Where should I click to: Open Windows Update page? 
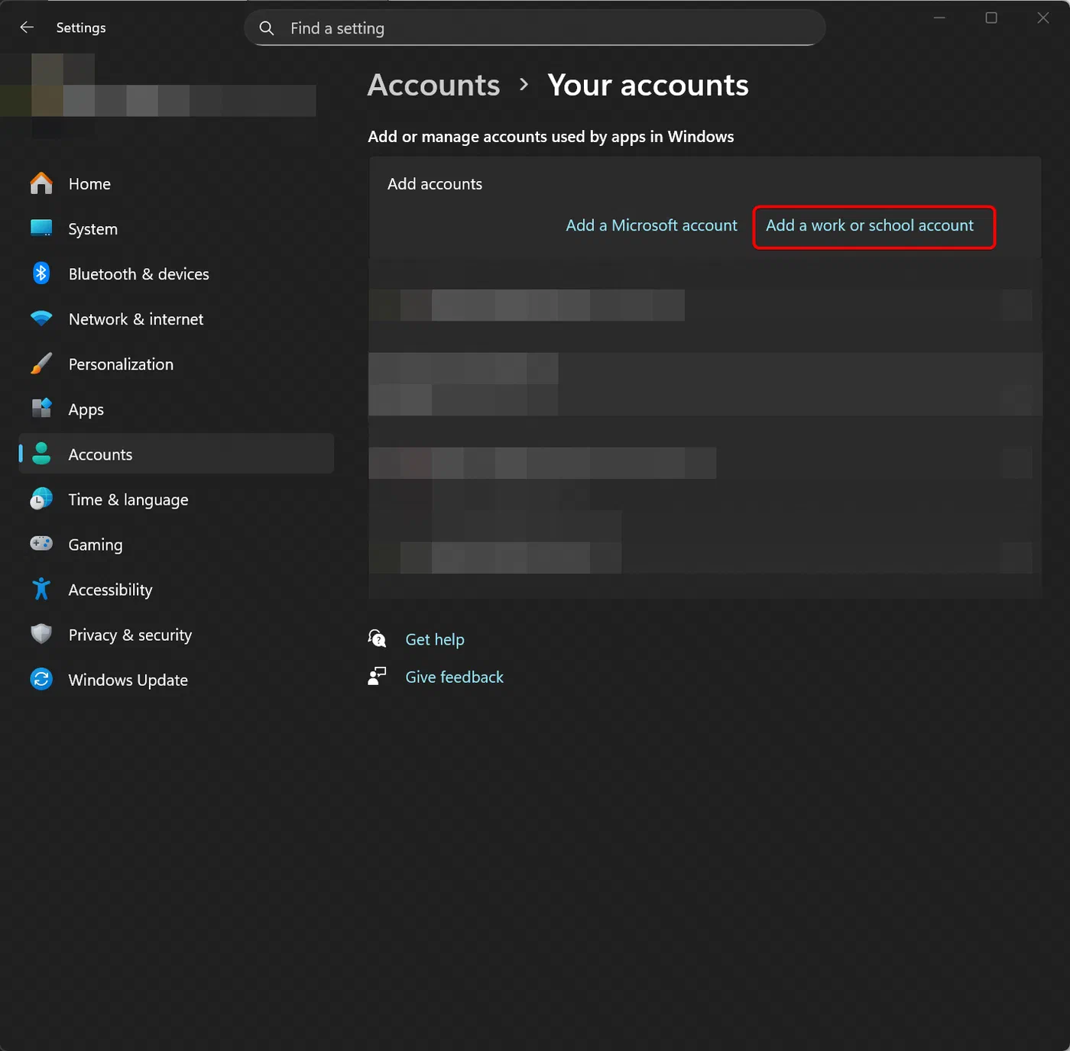coord(177,679)
